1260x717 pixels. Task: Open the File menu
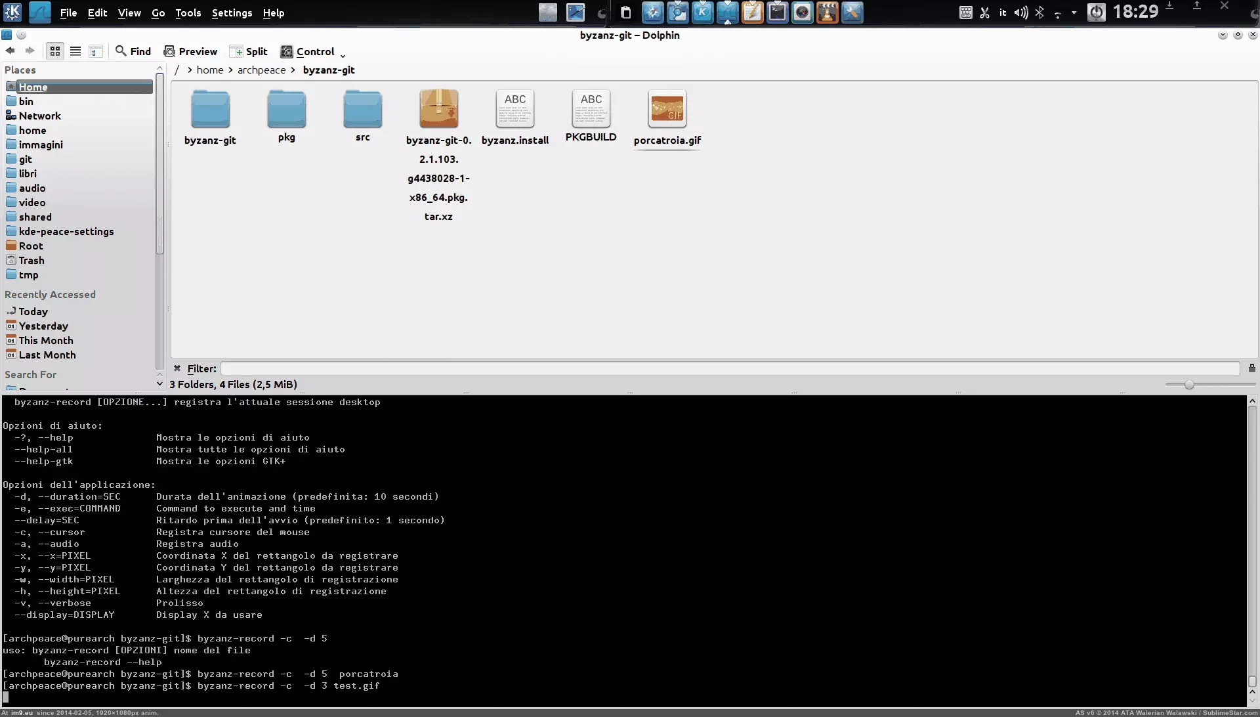pos(68,12)
